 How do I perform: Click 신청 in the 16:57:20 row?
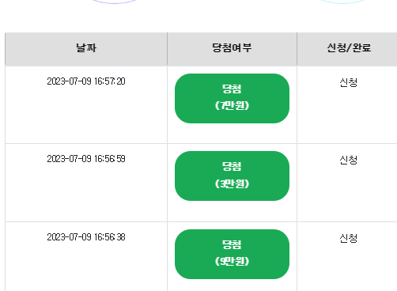[349, 82]
